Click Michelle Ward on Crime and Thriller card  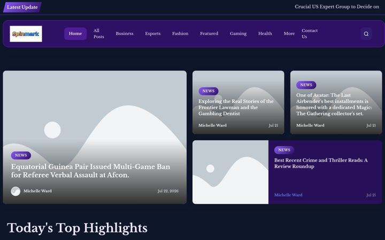[x=288, y=195]
